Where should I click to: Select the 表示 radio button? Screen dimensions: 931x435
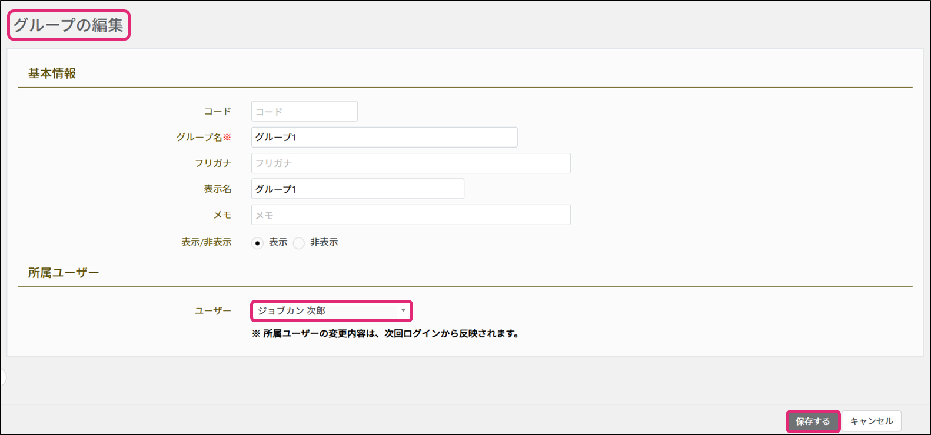coord(257,243)
